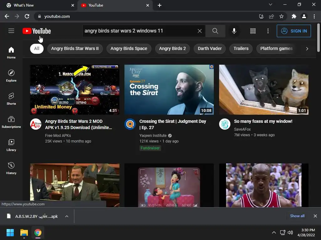Open courtroom video thumbnail
321x240 pixels.
[x=75, y=185]
